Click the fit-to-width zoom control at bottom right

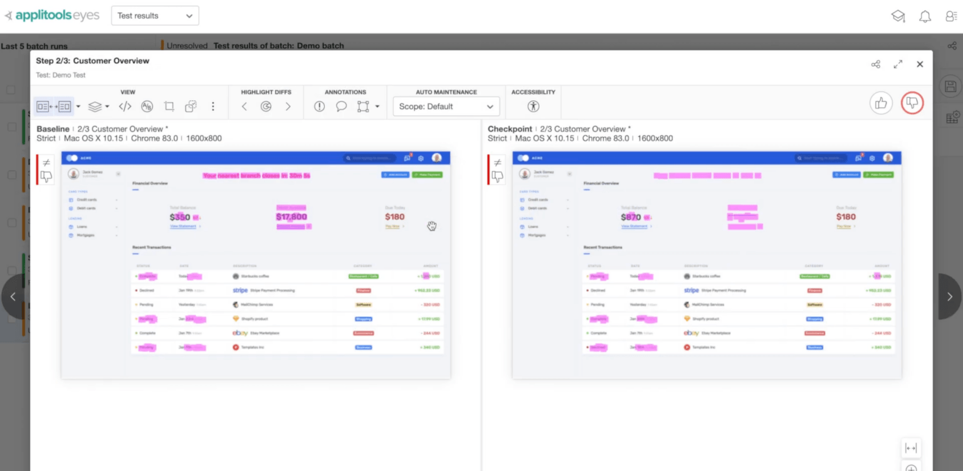[910, 447]
